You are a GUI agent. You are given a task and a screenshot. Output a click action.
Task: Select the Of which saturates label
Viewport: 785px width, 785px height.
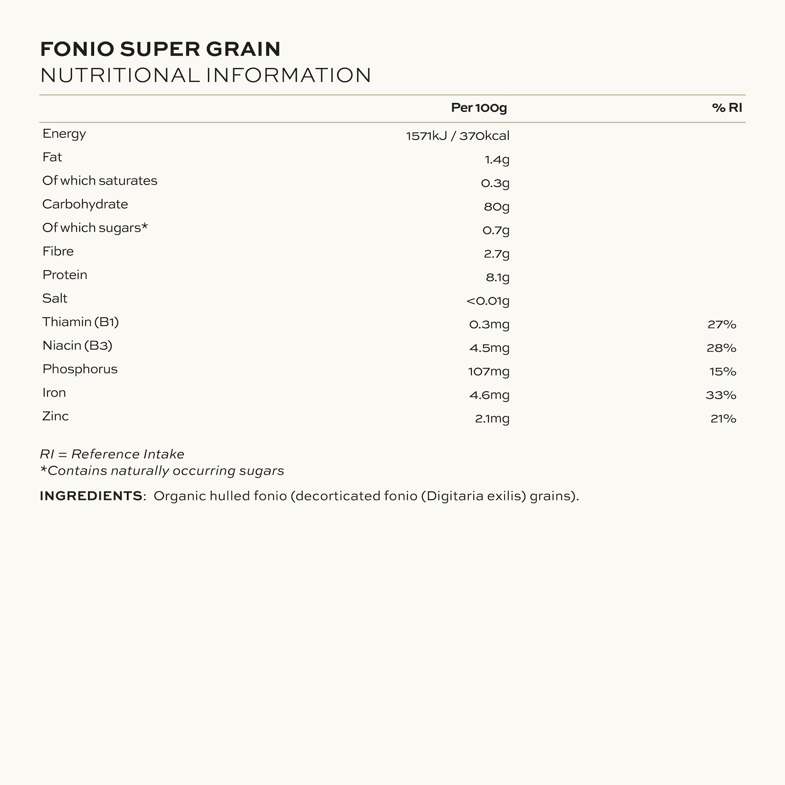[x=100, y=181]
